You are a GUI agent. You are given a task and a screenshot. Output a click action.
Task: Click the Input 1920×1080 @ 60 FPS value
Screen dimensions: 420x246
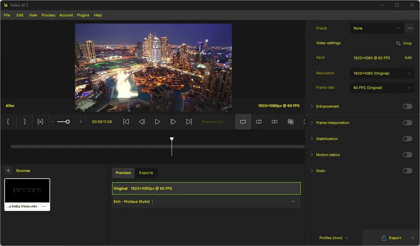(372, 58)
